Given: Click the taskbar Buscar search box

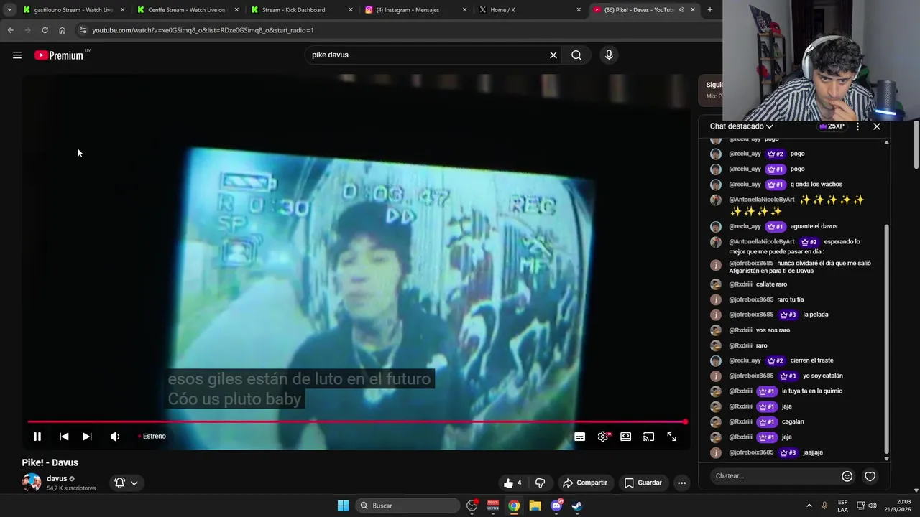Looking at the screenshot, I should pyautogui.click(x=408, y=506).
